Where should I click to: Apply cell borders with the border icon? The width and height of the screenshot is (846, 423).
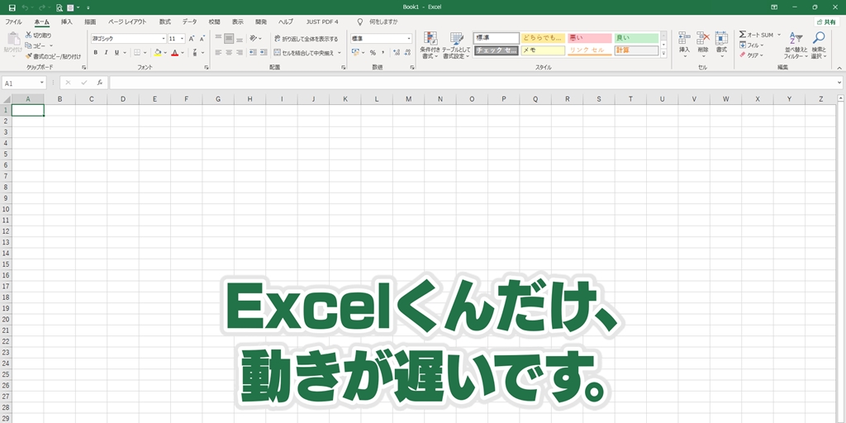tap(137, 52)
